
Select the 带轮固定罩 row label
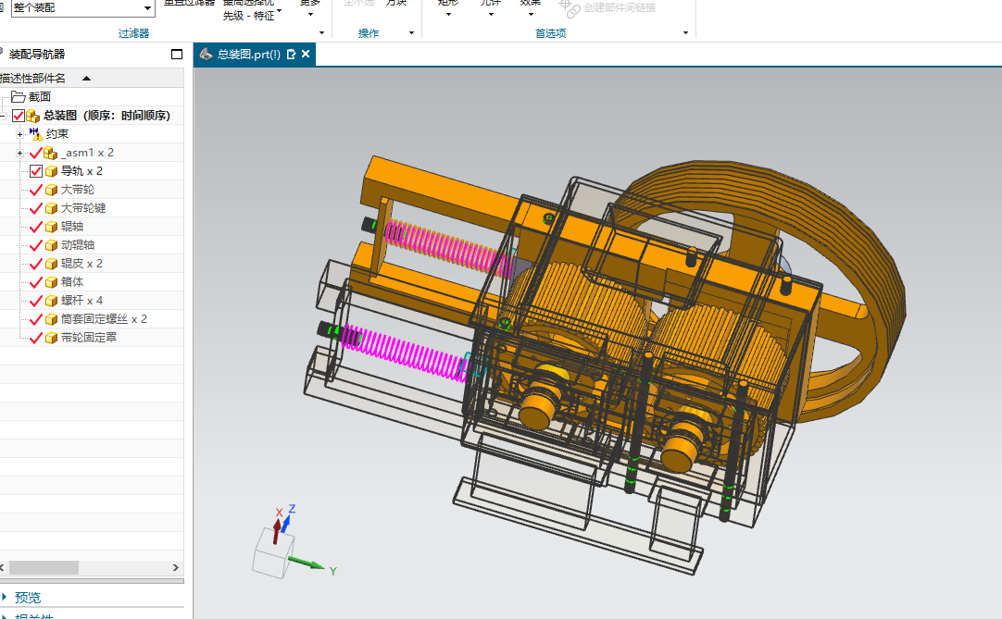[x=89, y=338]
